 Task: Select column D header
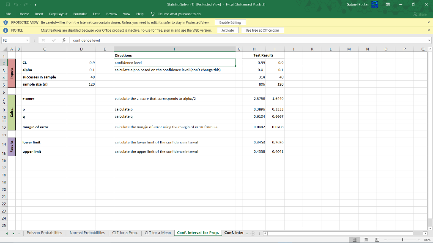pos(81,49)
